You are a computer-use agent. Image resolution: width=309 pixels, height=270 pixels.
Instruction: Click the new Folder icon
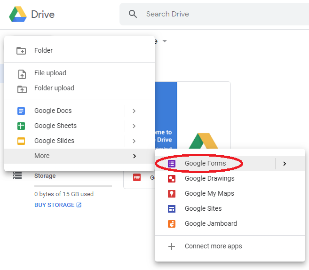tap(21, 51)
